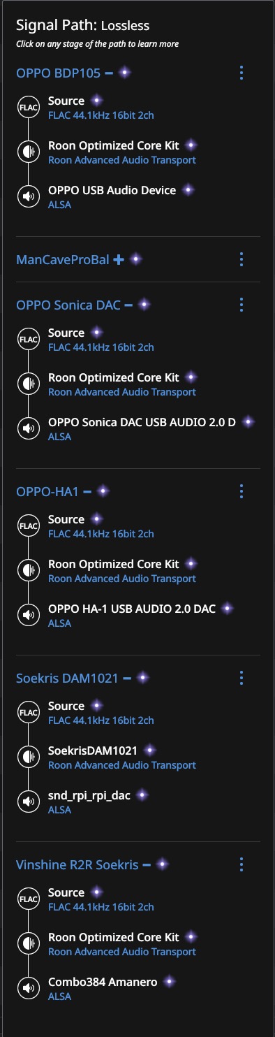
Task: Open the three-dot menu for Soekris DAM1021
Action: click(x=241, y=678)
